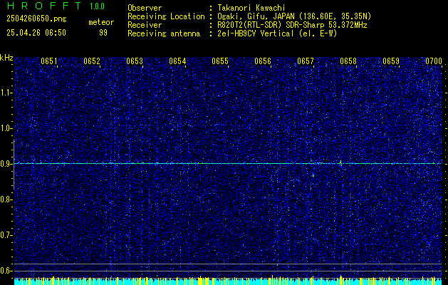
Task: Click the Receiving Location label
Action: (166, 16)
